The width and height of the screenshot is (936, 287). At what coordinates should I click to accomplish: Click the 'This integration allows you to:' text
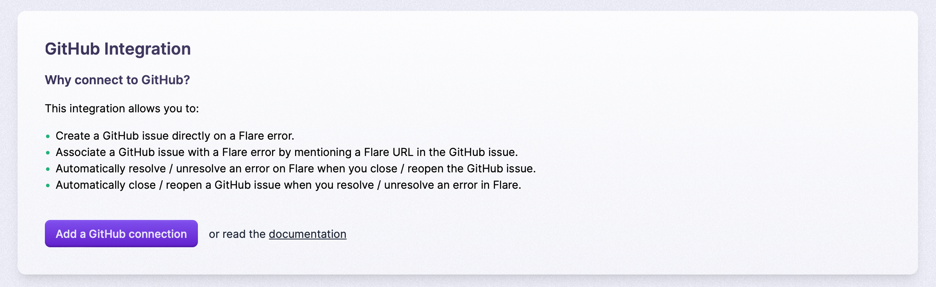122,108
